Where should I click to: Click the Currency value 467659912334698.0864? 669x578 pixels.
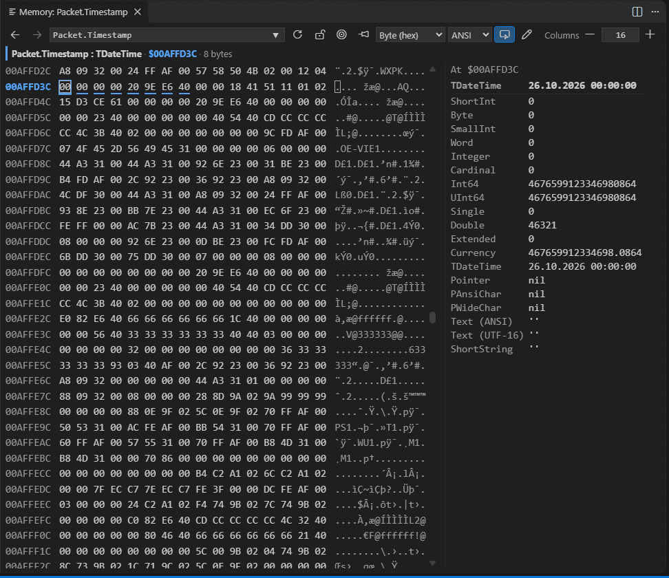click(x=584, y=253)
